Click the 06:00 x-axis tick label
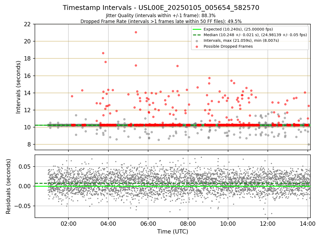The width and height of the screenshot is (322, 241). [x=148, y=224]
